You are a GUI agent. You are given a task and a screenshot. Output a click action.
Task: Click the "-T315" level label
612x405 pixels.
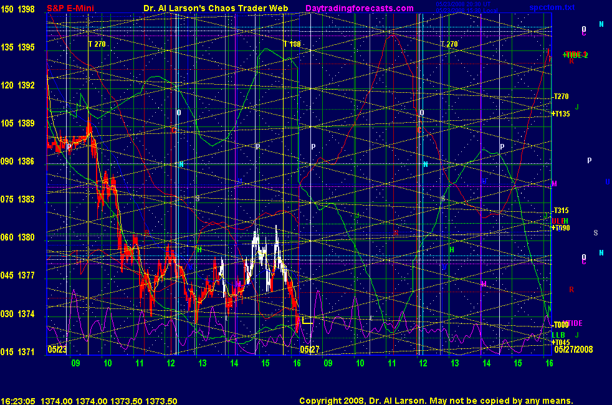point(560,211)
